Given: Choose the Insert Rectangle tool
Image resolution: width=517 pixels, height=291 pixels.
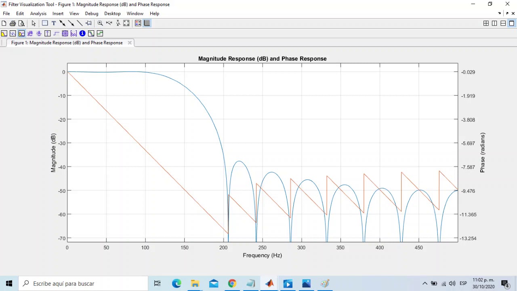Looking at the screenshot, I should tap(45, 23).
